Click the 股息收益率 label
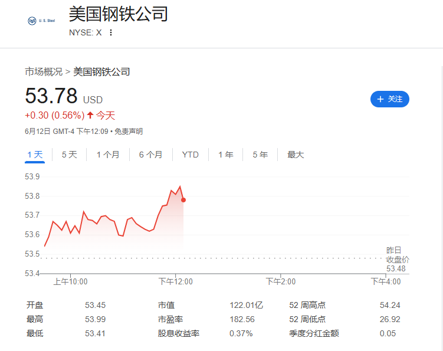The image size is (443, 351). click(179, 333)
